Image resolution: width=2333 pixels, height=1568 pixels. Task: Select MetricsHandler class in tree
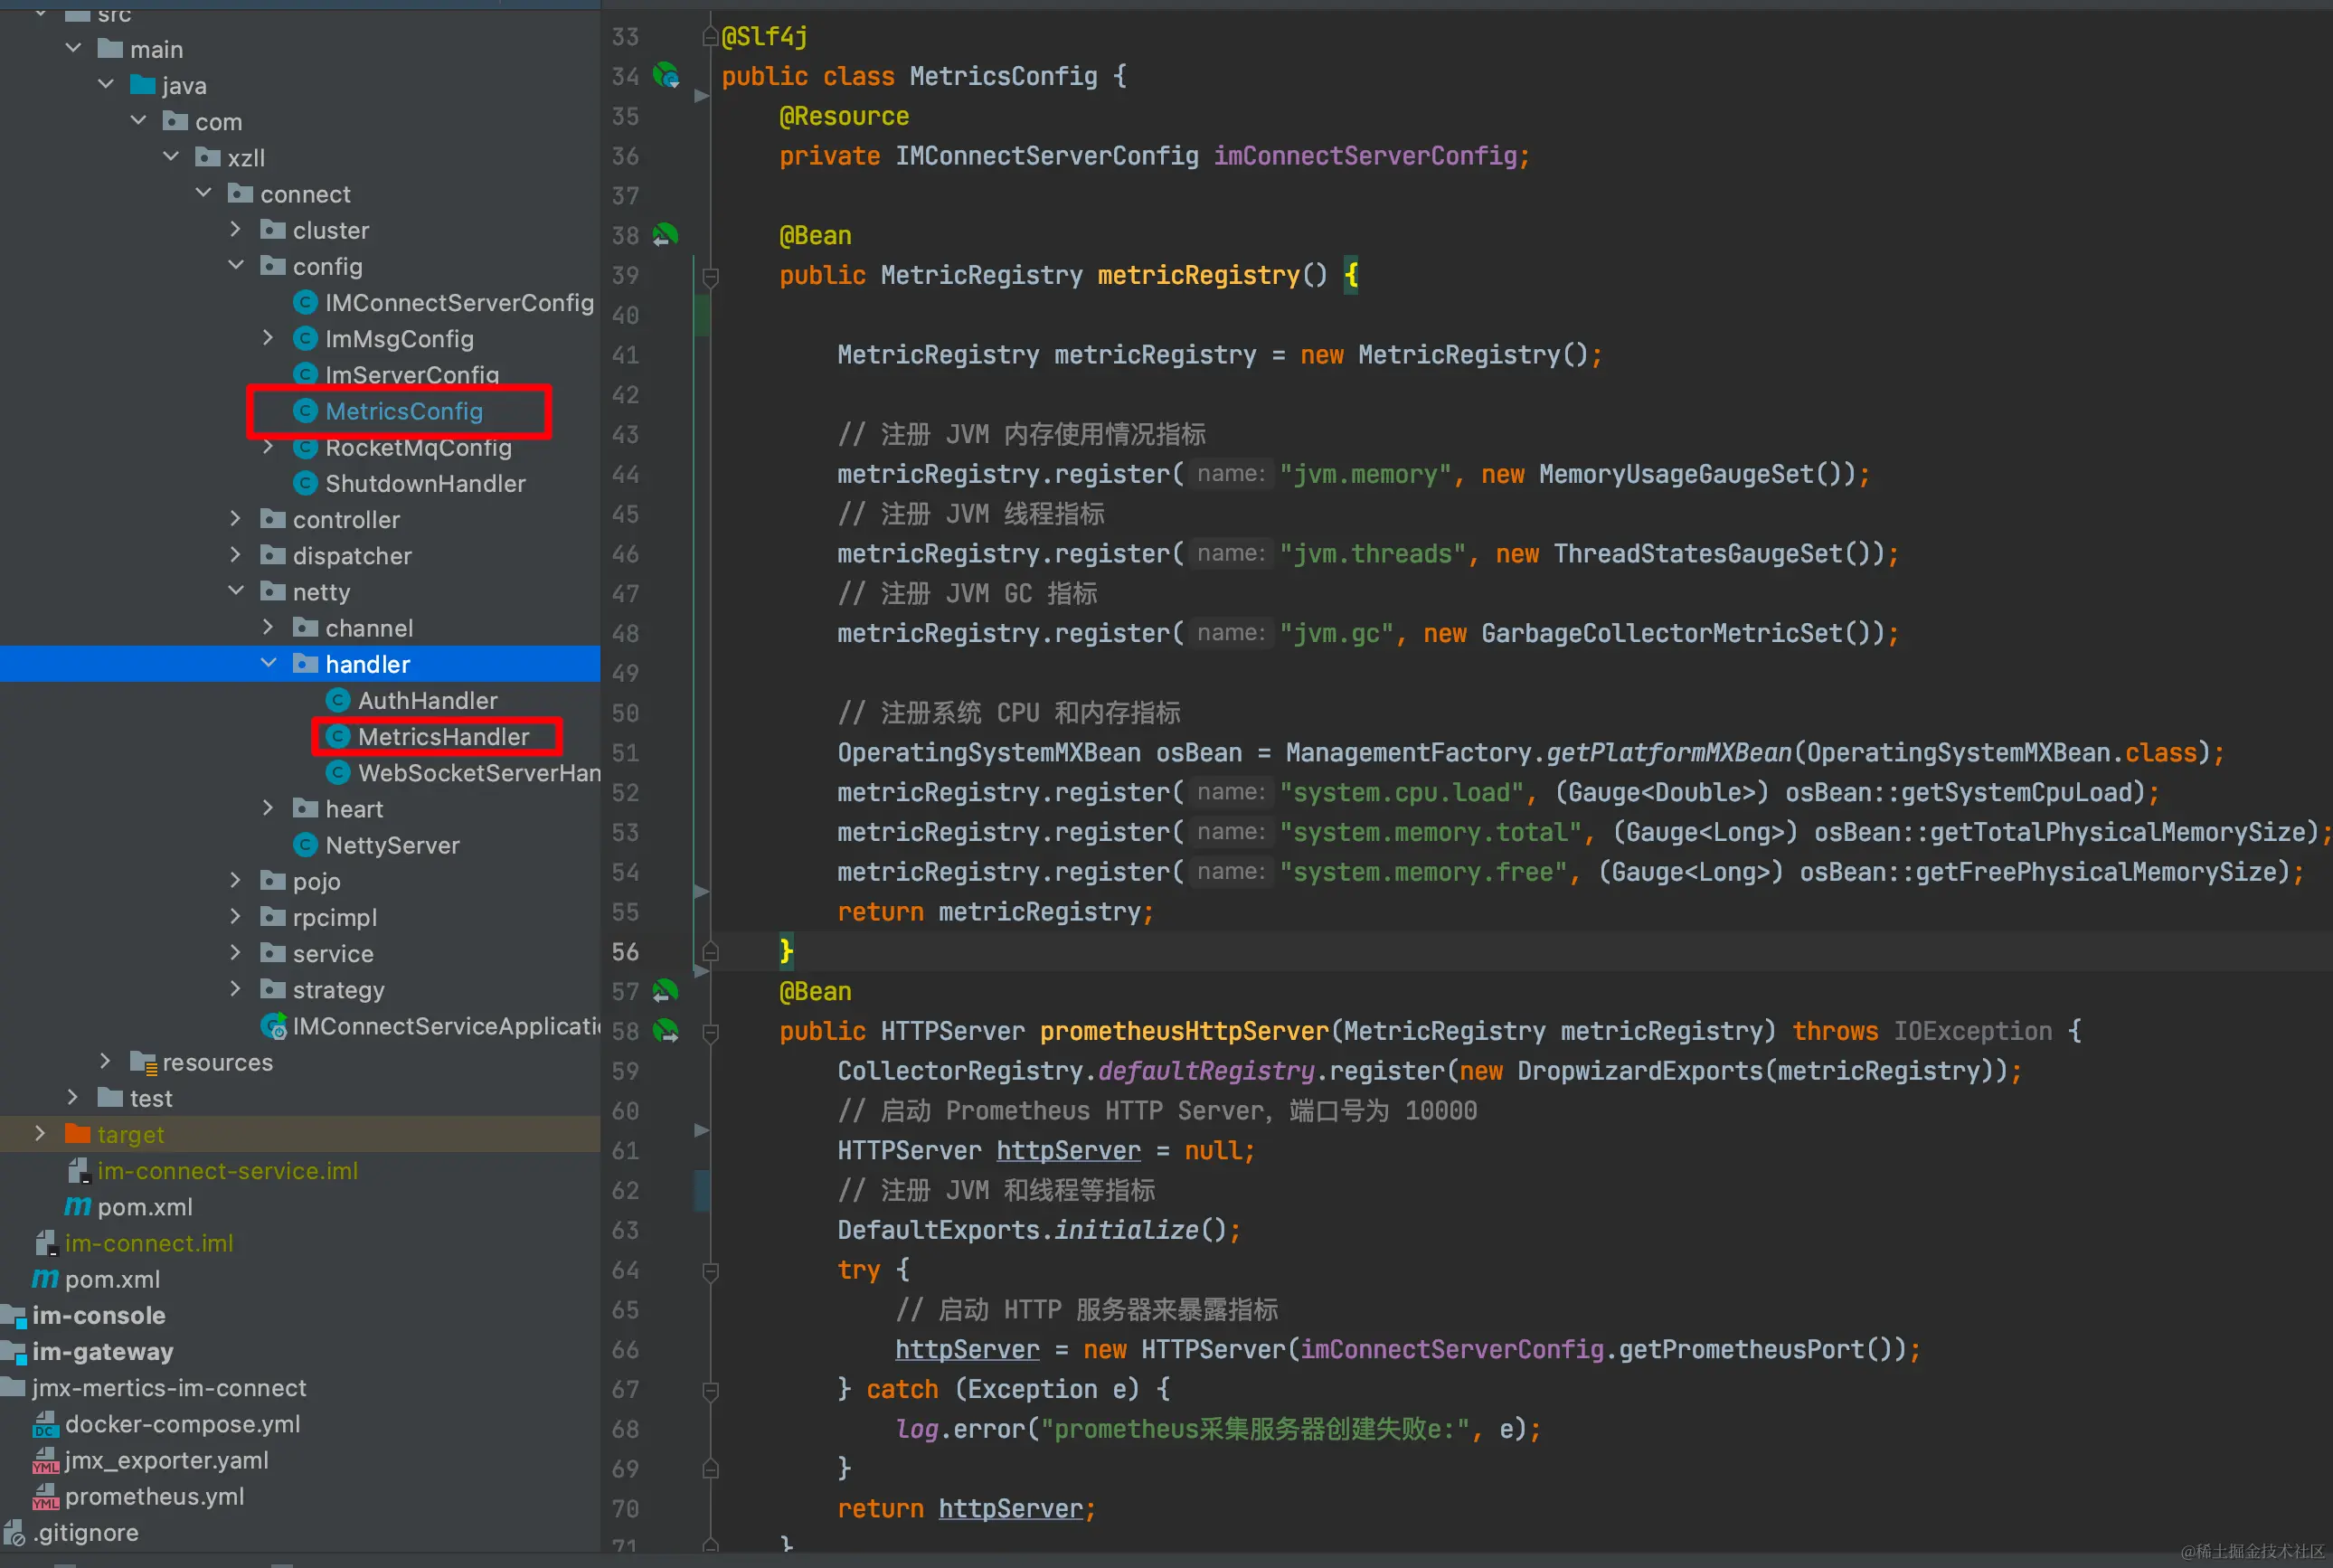(443, 737)
